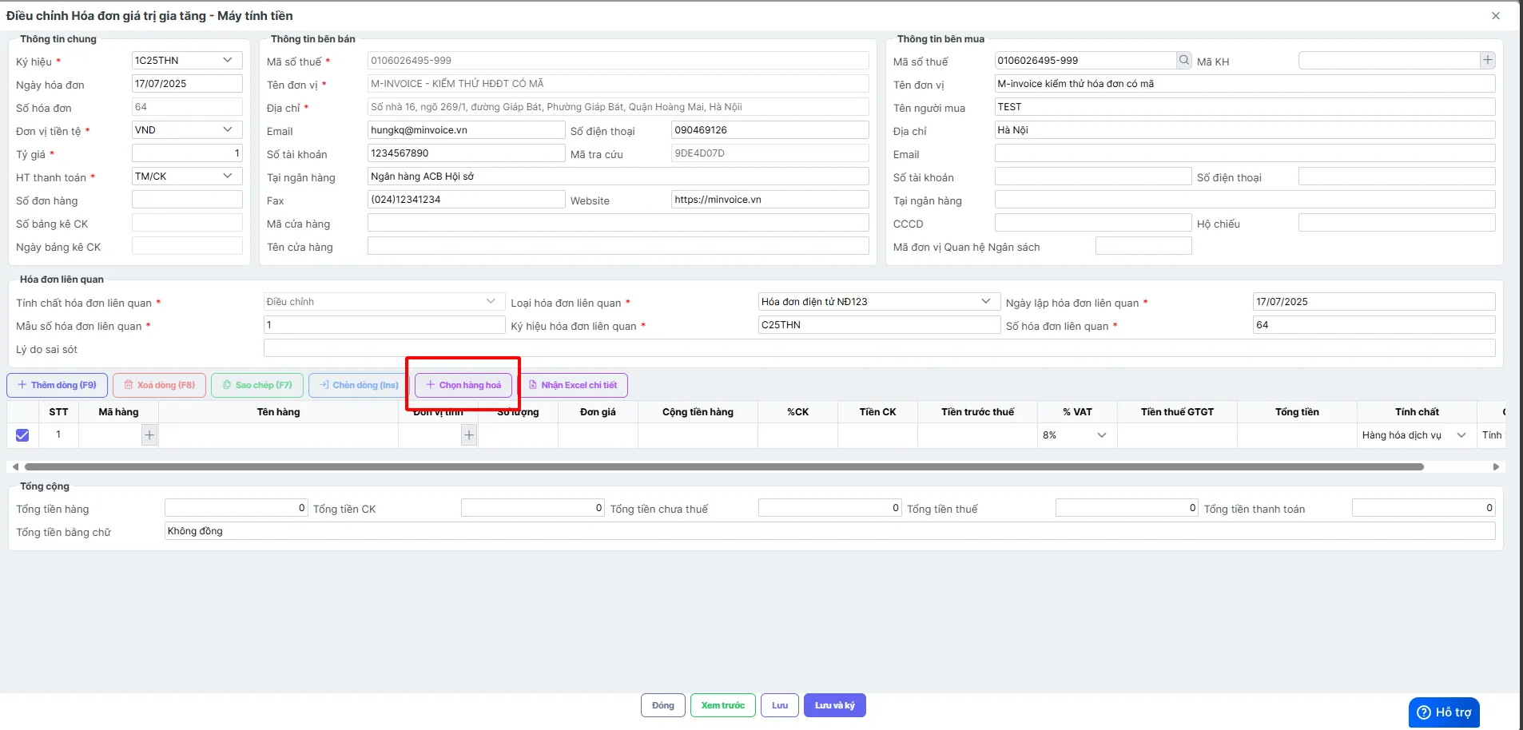This screenshot has height=730, width=1523.
Task: Click the plus icon in the Mã hàng cell
Action: click(x=149, y=435)
